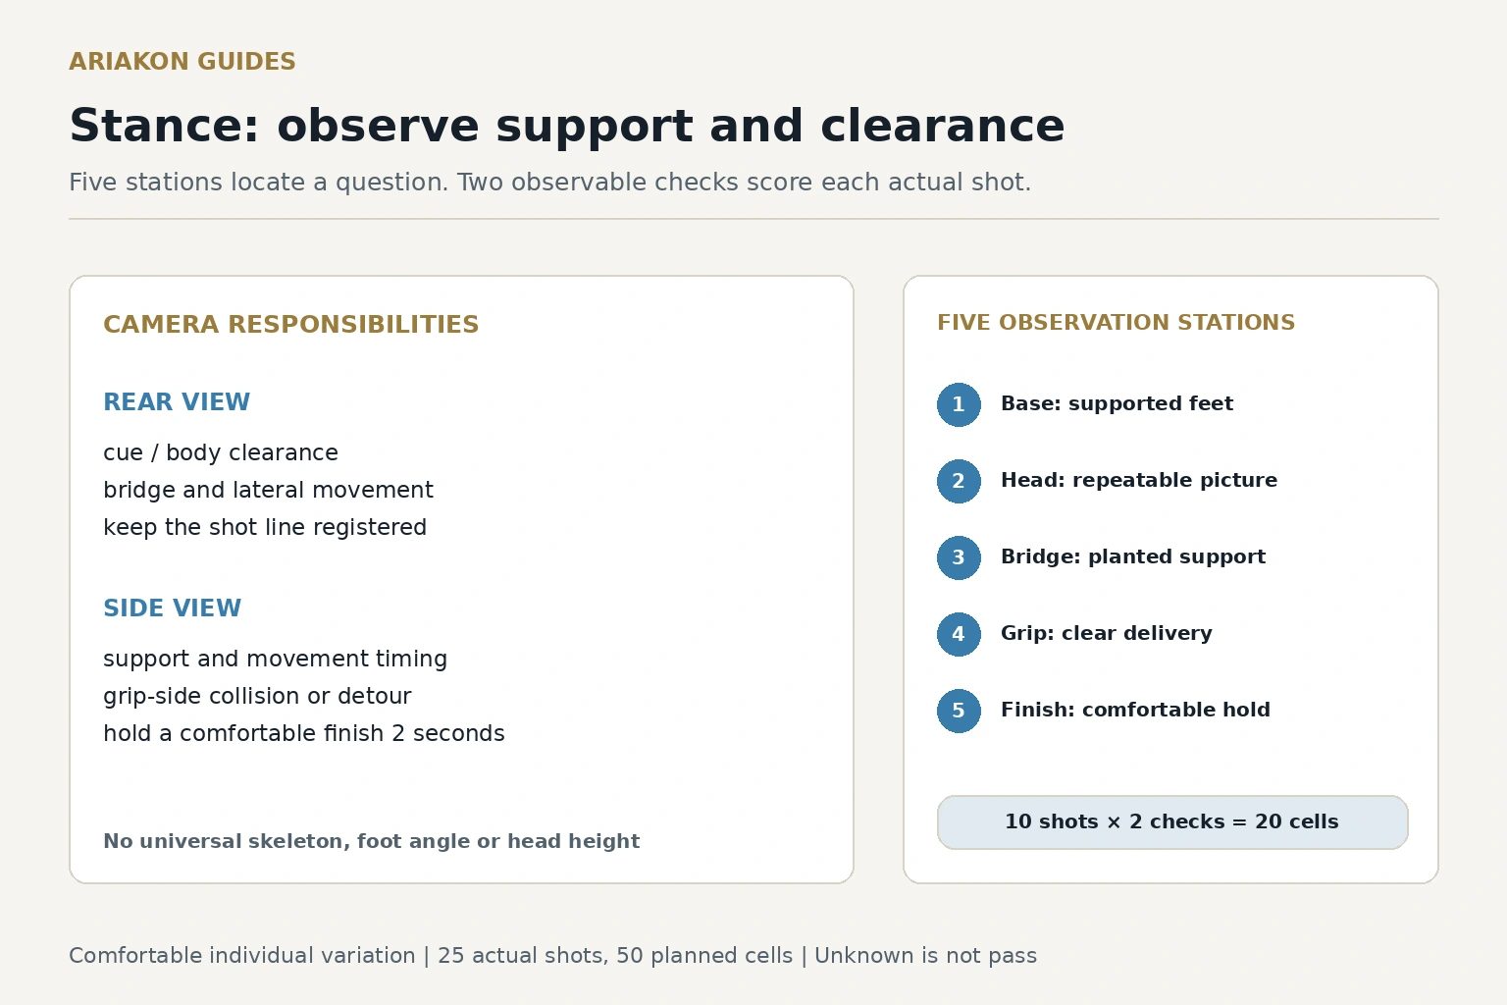Select hold a comfortable finish 2 seconds line

coord(304,734)
